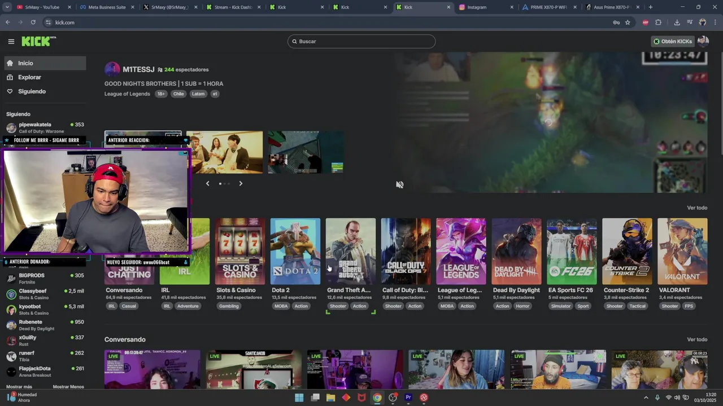Select Inicio in sidebar
This screenshot has width=723, height=406.
[x=45, y=63]
